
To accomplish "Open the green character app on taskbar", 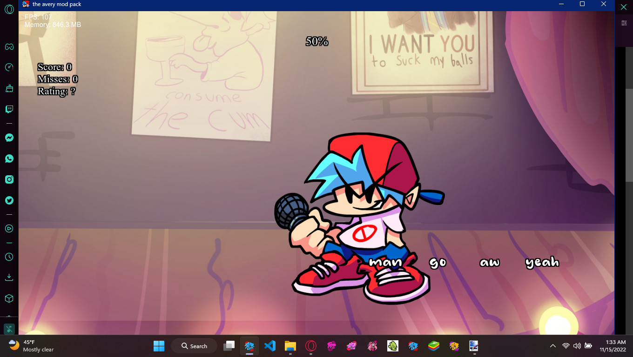I will tap(392, 346).
